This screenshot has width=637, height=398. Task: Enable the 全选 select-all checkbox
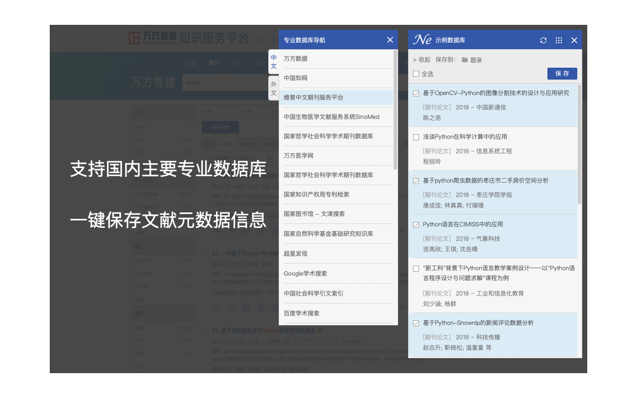(416, 73)
